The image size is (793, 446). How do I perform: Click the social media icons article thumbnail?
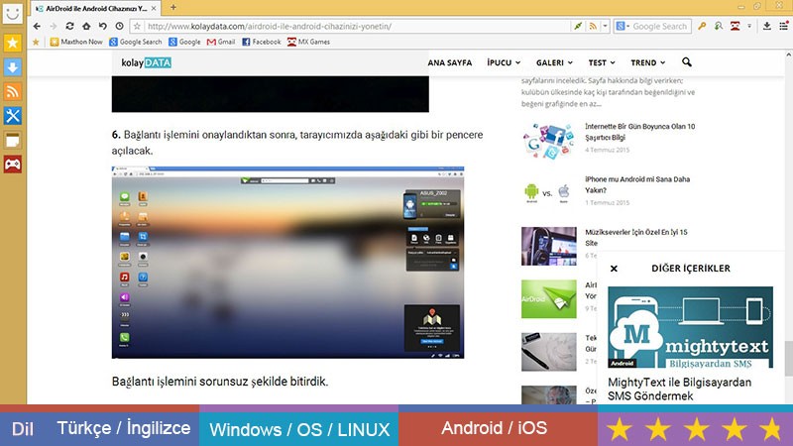[549, 140]
